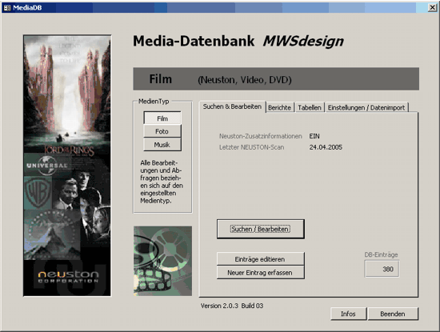This screenshot has height=332, width=440.
Task: Open the Infos dialog
Action: tap(349, 314)
